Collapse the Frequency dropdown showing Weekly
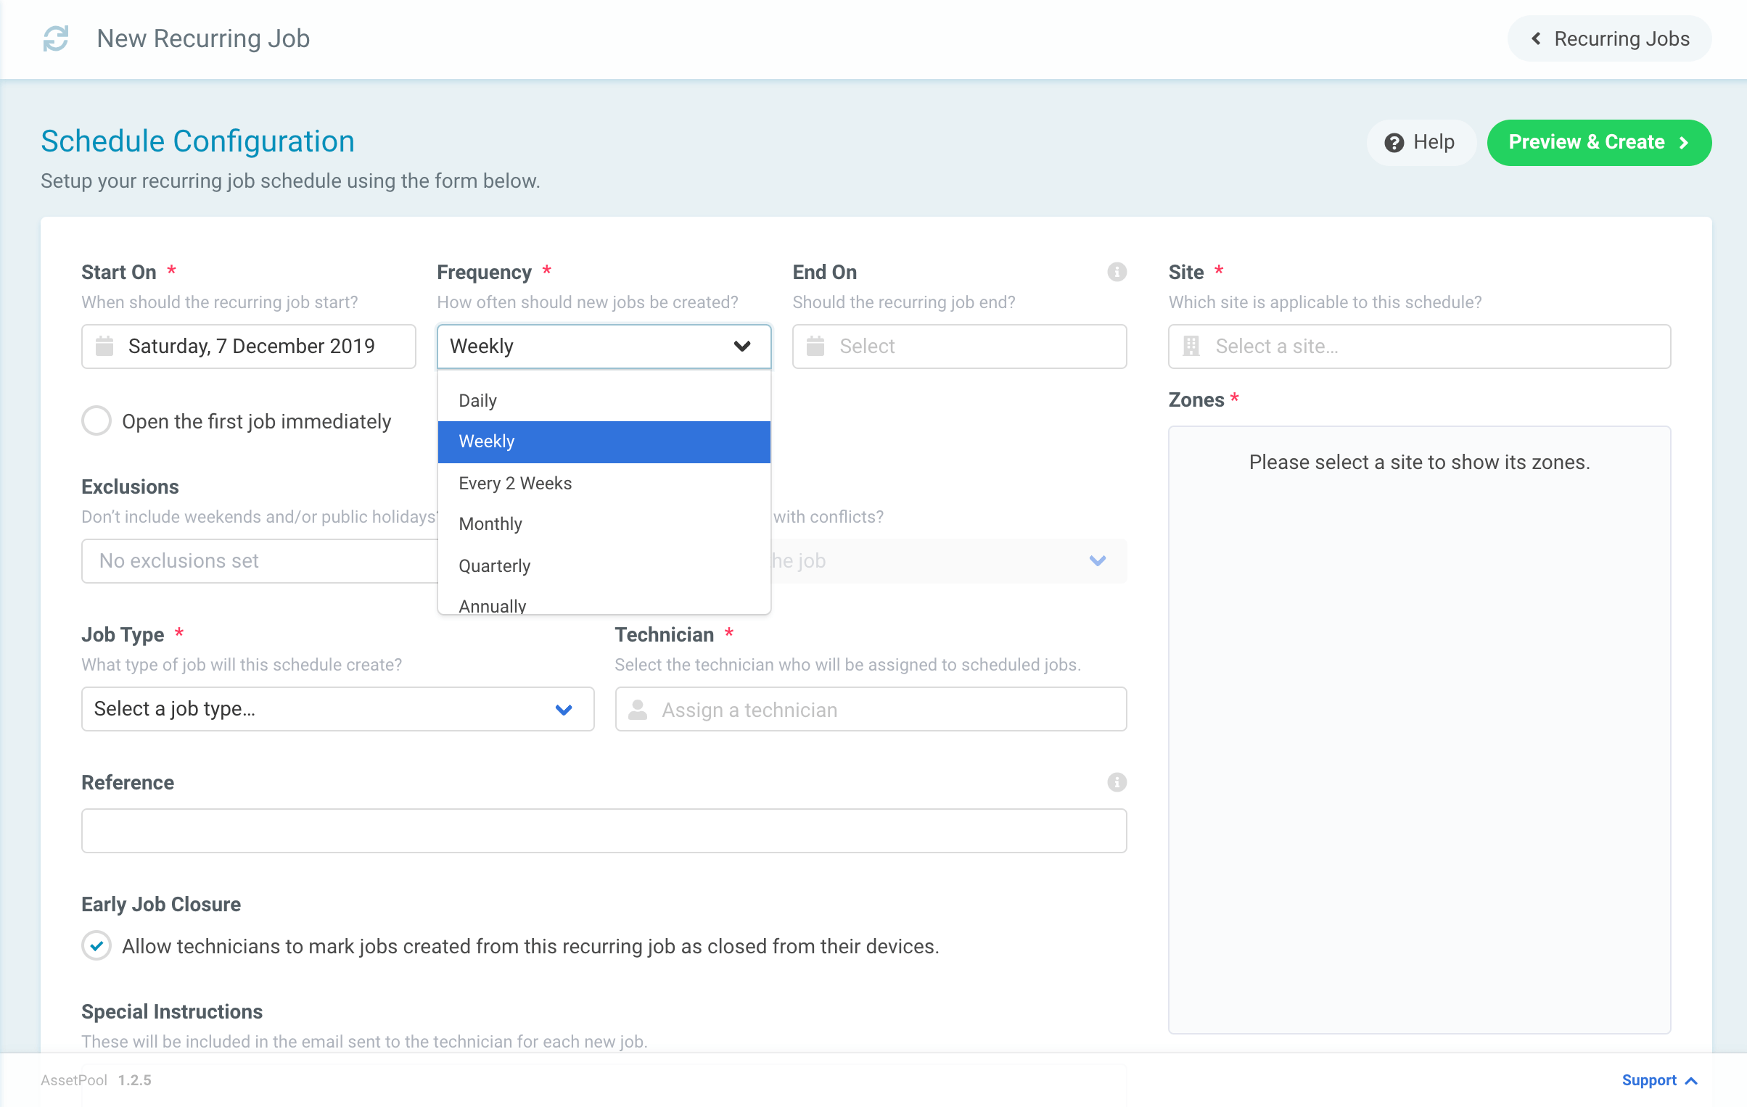Viewport: 1747px width, 1107px height. click(x=604, y=347)
